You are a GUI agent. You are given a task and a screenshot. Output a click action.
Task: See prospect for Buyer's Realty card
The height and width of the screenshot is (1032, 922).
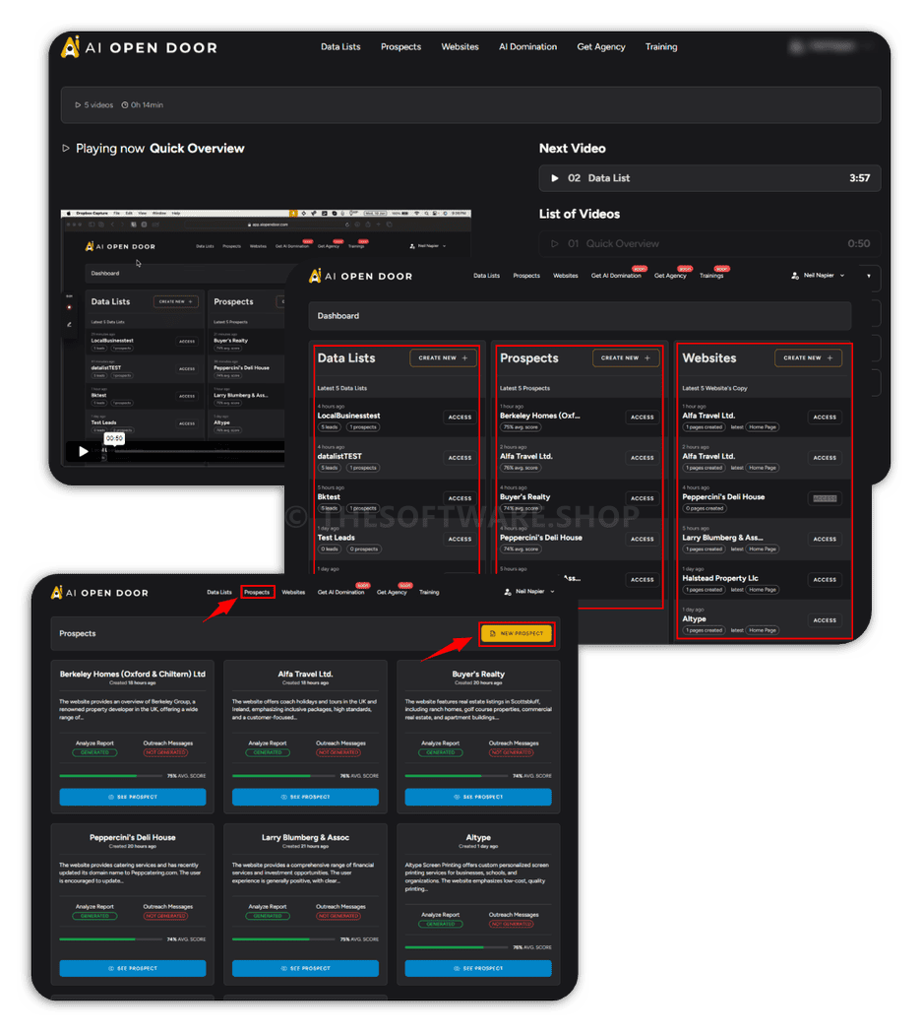478,797
